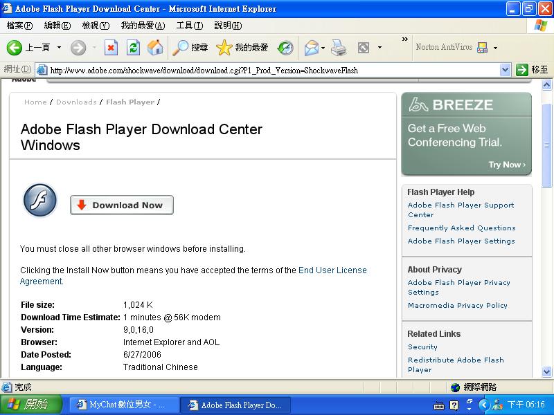Open dropdown arrow after the printer-side icon
The height and width of the screenshot is (415, 554).
(379, 47)
